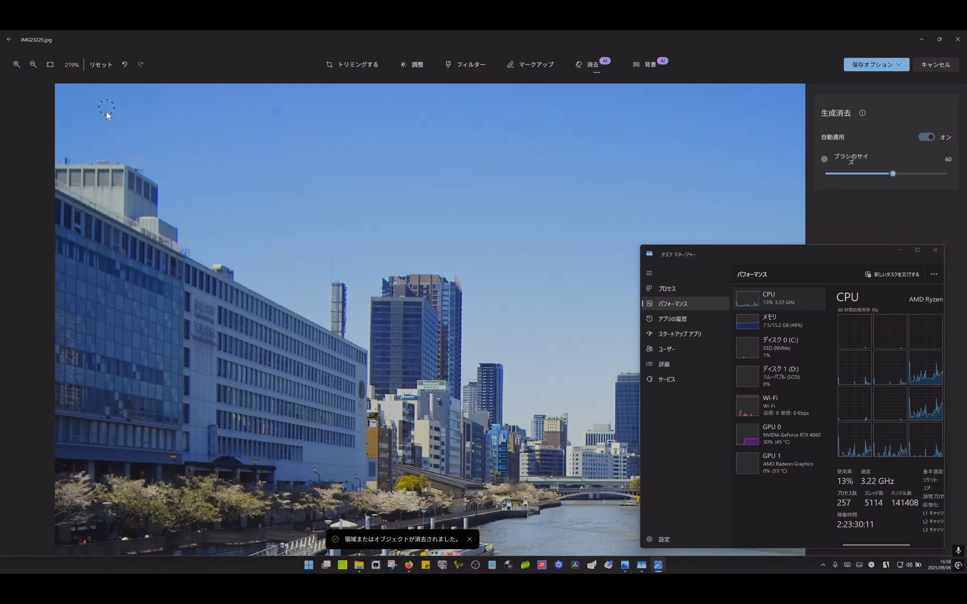This screenshot has width=967, height=604.
Task: Collapse Task Manager hamburger navigation menu
Action: (649, 273)
